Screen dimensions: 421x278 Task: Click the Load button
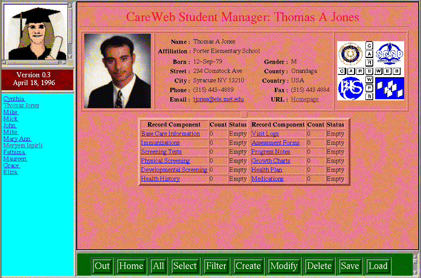(x=378, y=265)
